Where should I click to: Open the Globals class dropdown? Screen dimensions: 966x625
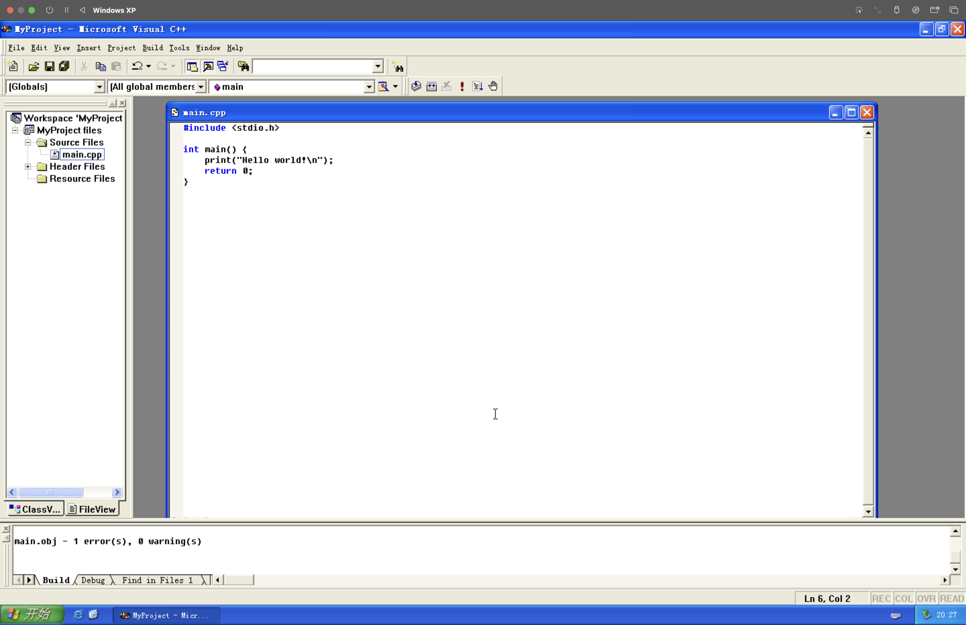(x=99, y=86)
